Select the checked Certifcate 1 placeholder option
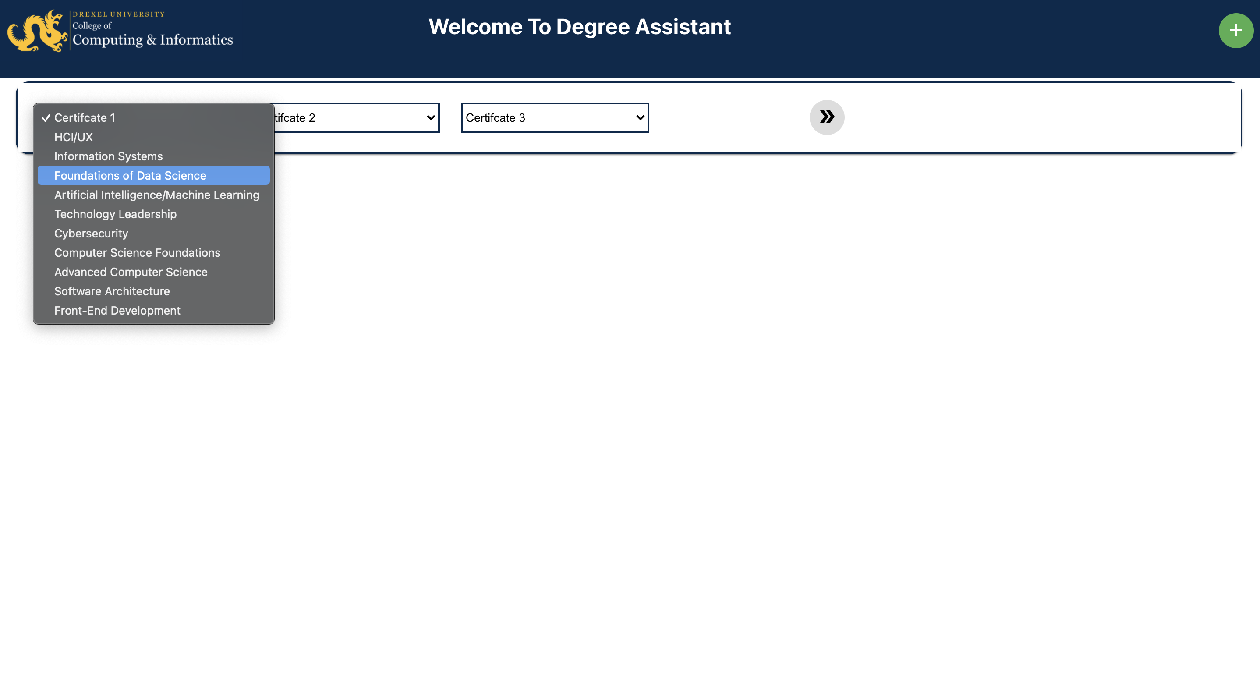This screenshot has height=687, width=1260. point(85,118)
